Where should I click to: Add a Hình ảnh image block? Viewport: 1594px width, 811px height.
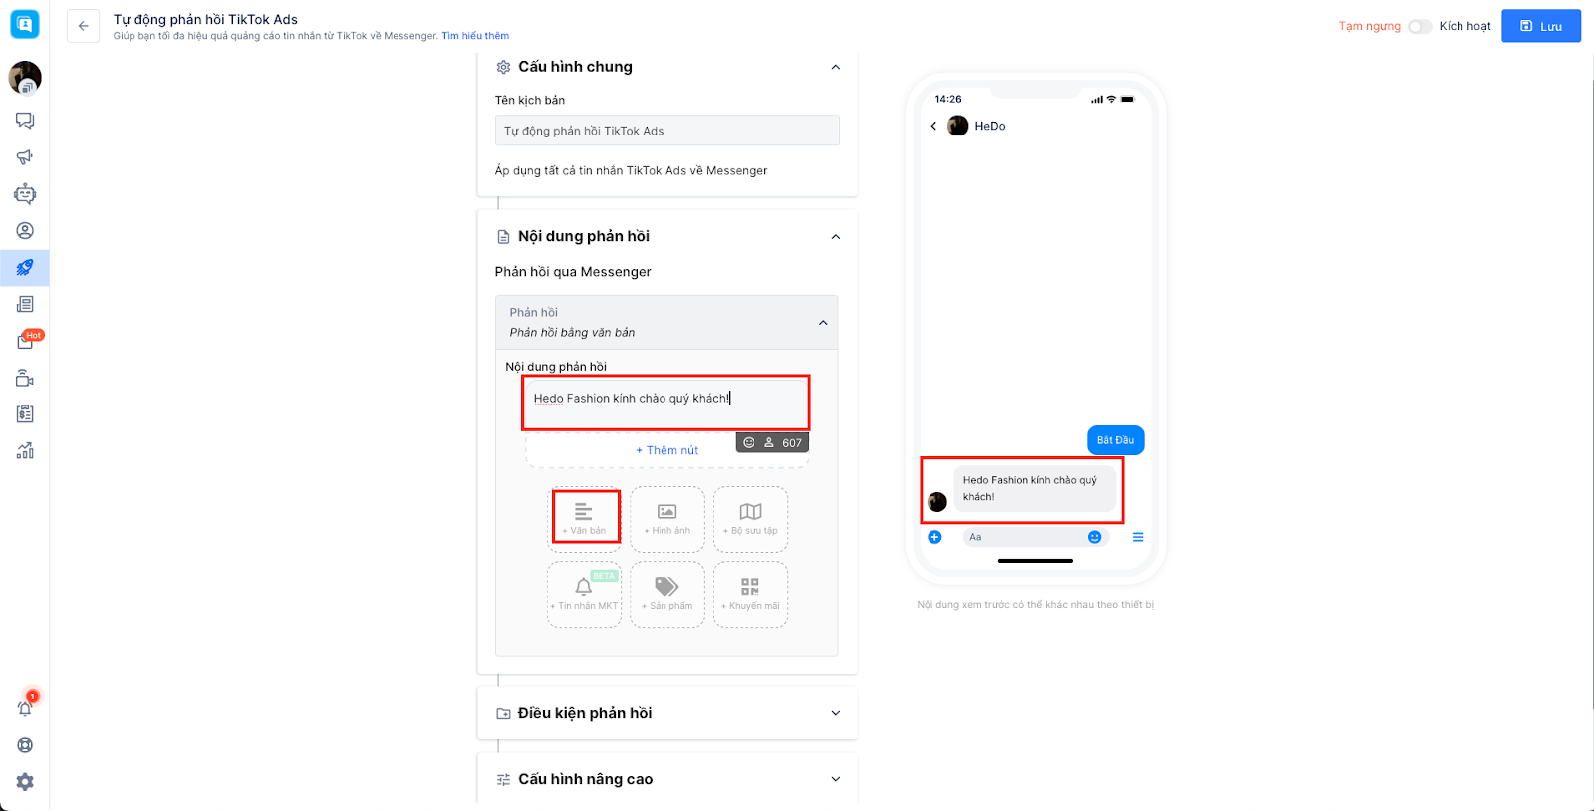pos(667,519)
